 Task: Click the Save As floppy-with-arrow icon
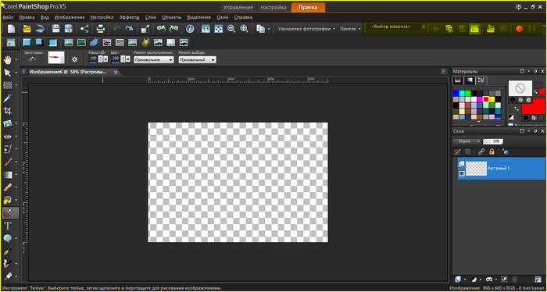[x=69, y=29]
